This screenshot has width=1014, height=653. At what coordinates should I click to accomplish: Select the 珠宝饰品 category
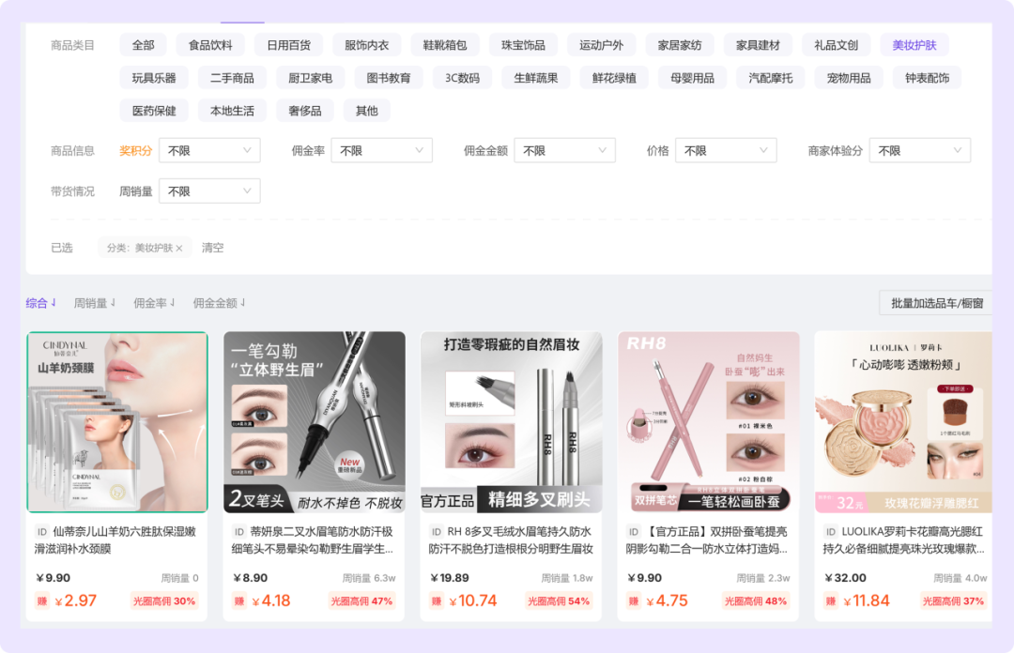[x=523, y=45]
